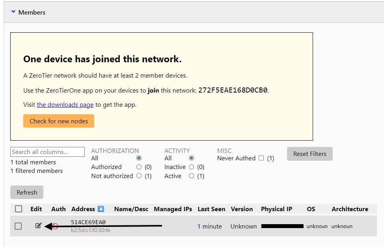384x247 pixels.
Task: Select the Authorized radio button
Action: pyautogui.click(x=139, y=167)
